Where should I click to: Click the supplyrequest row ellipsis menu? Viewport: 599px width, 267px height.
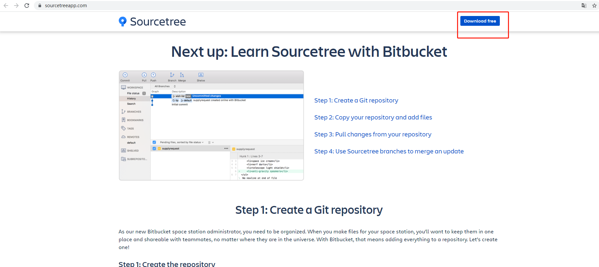pos(226,149)
